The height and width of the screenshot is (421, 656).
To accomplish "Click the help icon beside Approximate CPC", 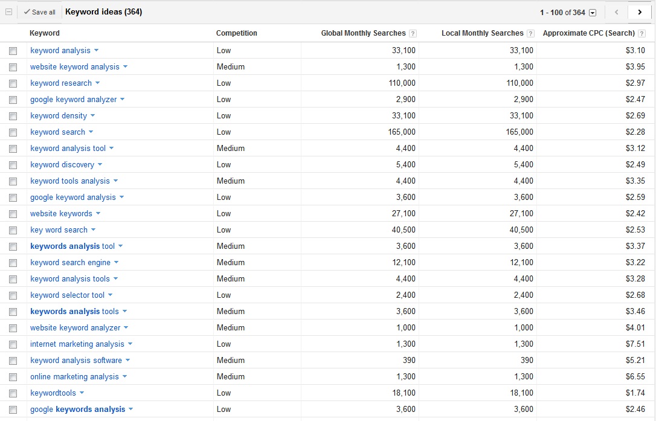I will tap(643, 34).
